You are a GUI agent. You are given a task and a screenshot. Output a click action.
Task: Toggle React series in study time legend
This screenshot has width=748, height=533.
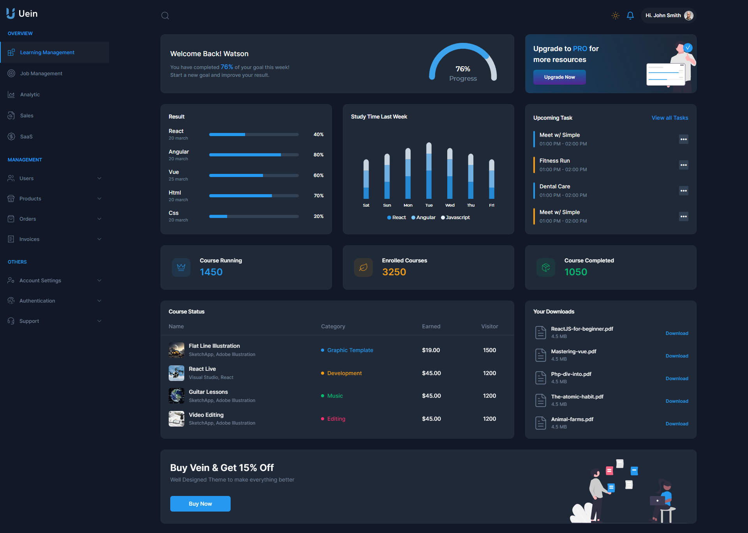(x=396, y=218)
